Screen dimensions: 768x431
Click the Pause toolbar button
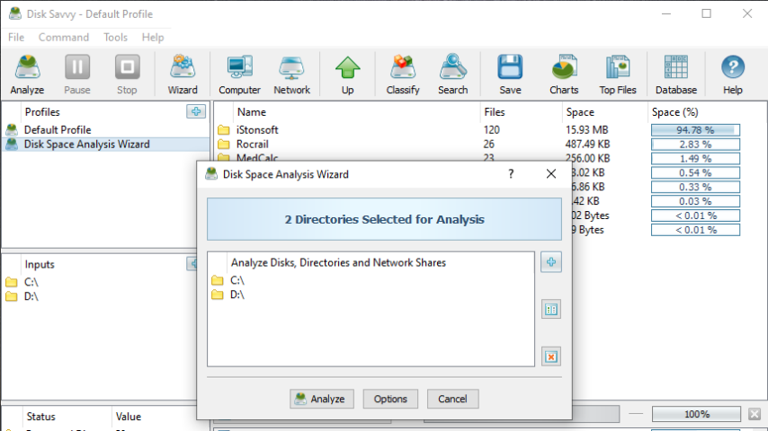click(x=77, y=75)
